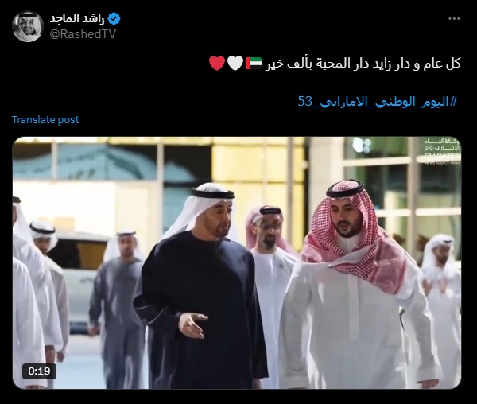Click the white heart emoji
This screenshot has height=404, width=477.
click(235, 63)
